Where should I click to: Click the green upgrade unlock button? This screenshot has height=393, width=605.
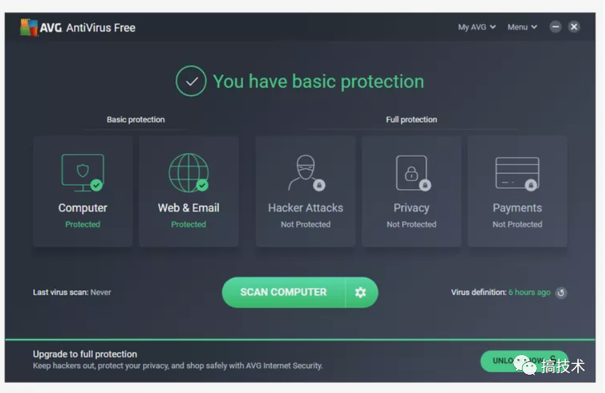(x=524, y=361)
